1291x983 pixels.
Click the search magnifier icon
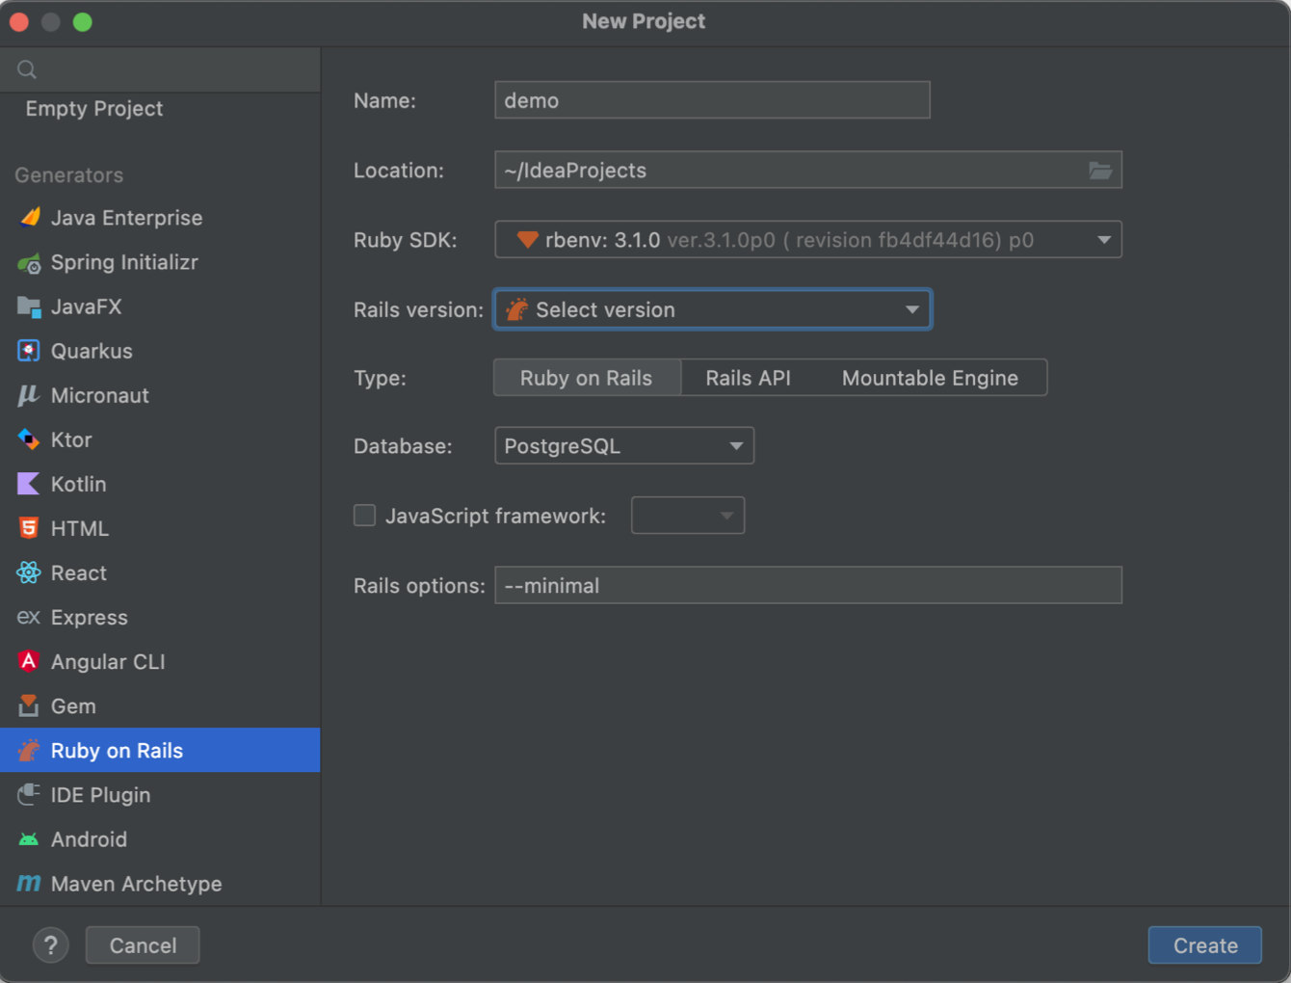[27, 69]
